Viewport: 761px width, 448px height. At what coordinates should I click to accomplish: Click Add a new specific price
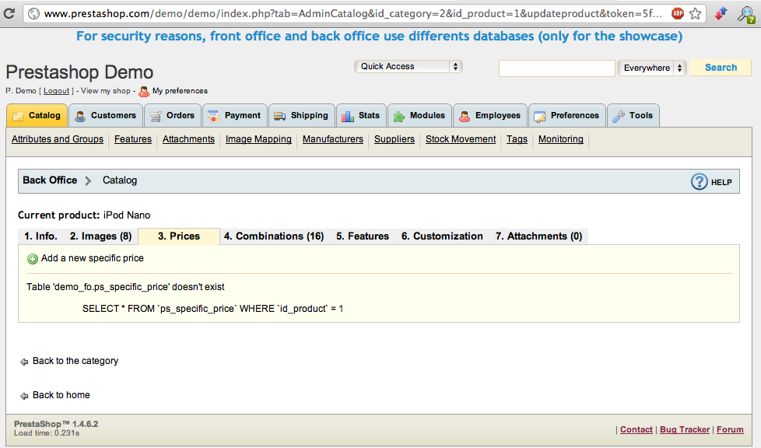pos(93,258)
